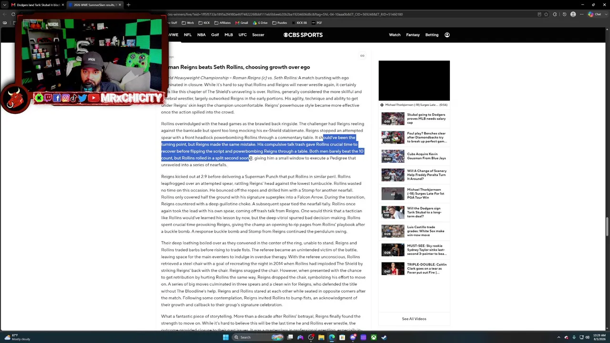This screenshot has width=610, height=343.
Task: Open File Explorer from the taskbar
Action: (321, 337)
